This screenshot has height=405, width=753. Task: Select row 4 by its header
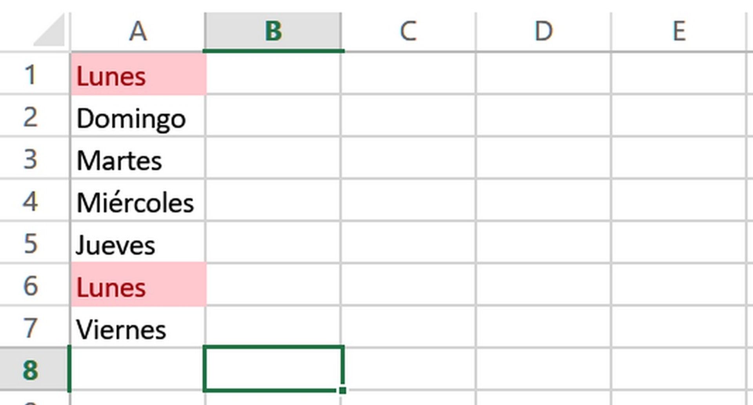33,203
